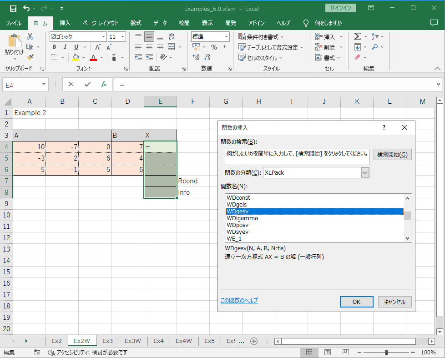The height and width of the screenshot is (358, 445).
Task: Toggle center text alignment
Action: pyautogui.click(x=149, y=47)
